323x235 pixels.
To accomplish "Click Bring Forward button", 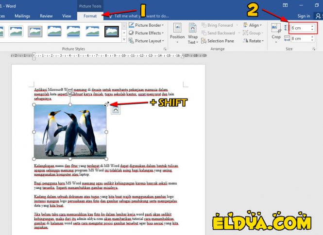I will [220, 25].
